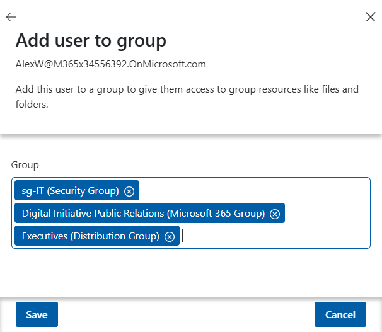This screenshot has height=332, width=382.
Task: Remove the sg-IT security group chip
Action: coord(129,191)
